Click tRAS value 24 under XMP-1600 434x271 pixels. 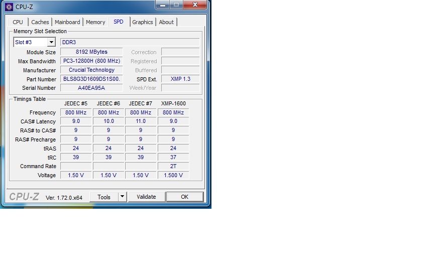(x=173, y=148)
